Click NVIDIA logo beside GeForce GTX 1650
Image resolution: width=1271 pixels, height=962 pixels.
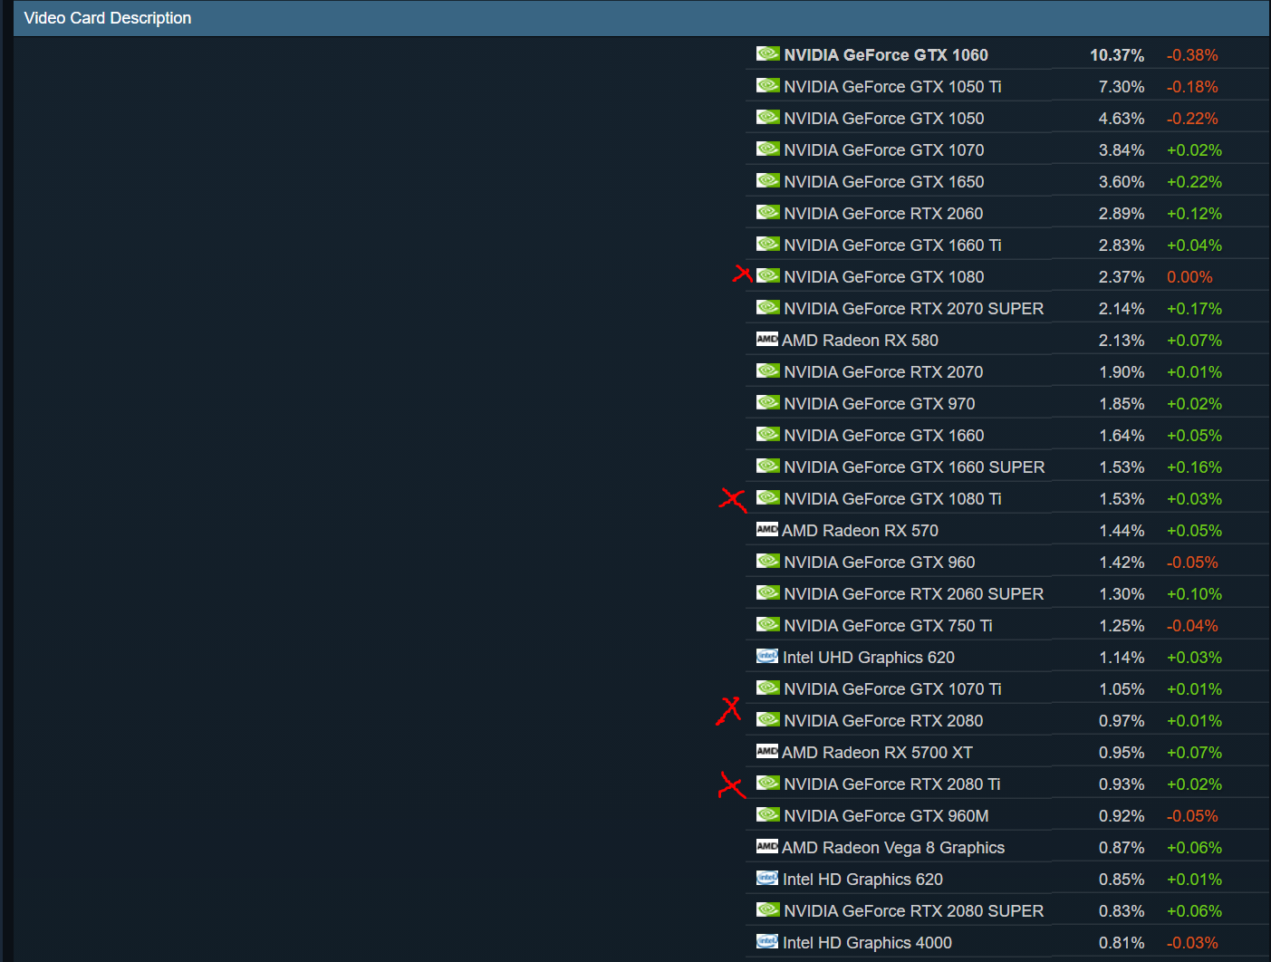[768, 180]
